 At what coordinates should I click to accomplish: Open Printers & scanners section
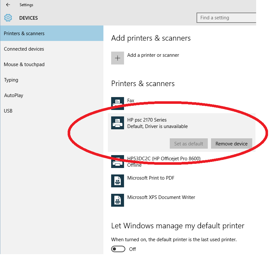point(52,33)
